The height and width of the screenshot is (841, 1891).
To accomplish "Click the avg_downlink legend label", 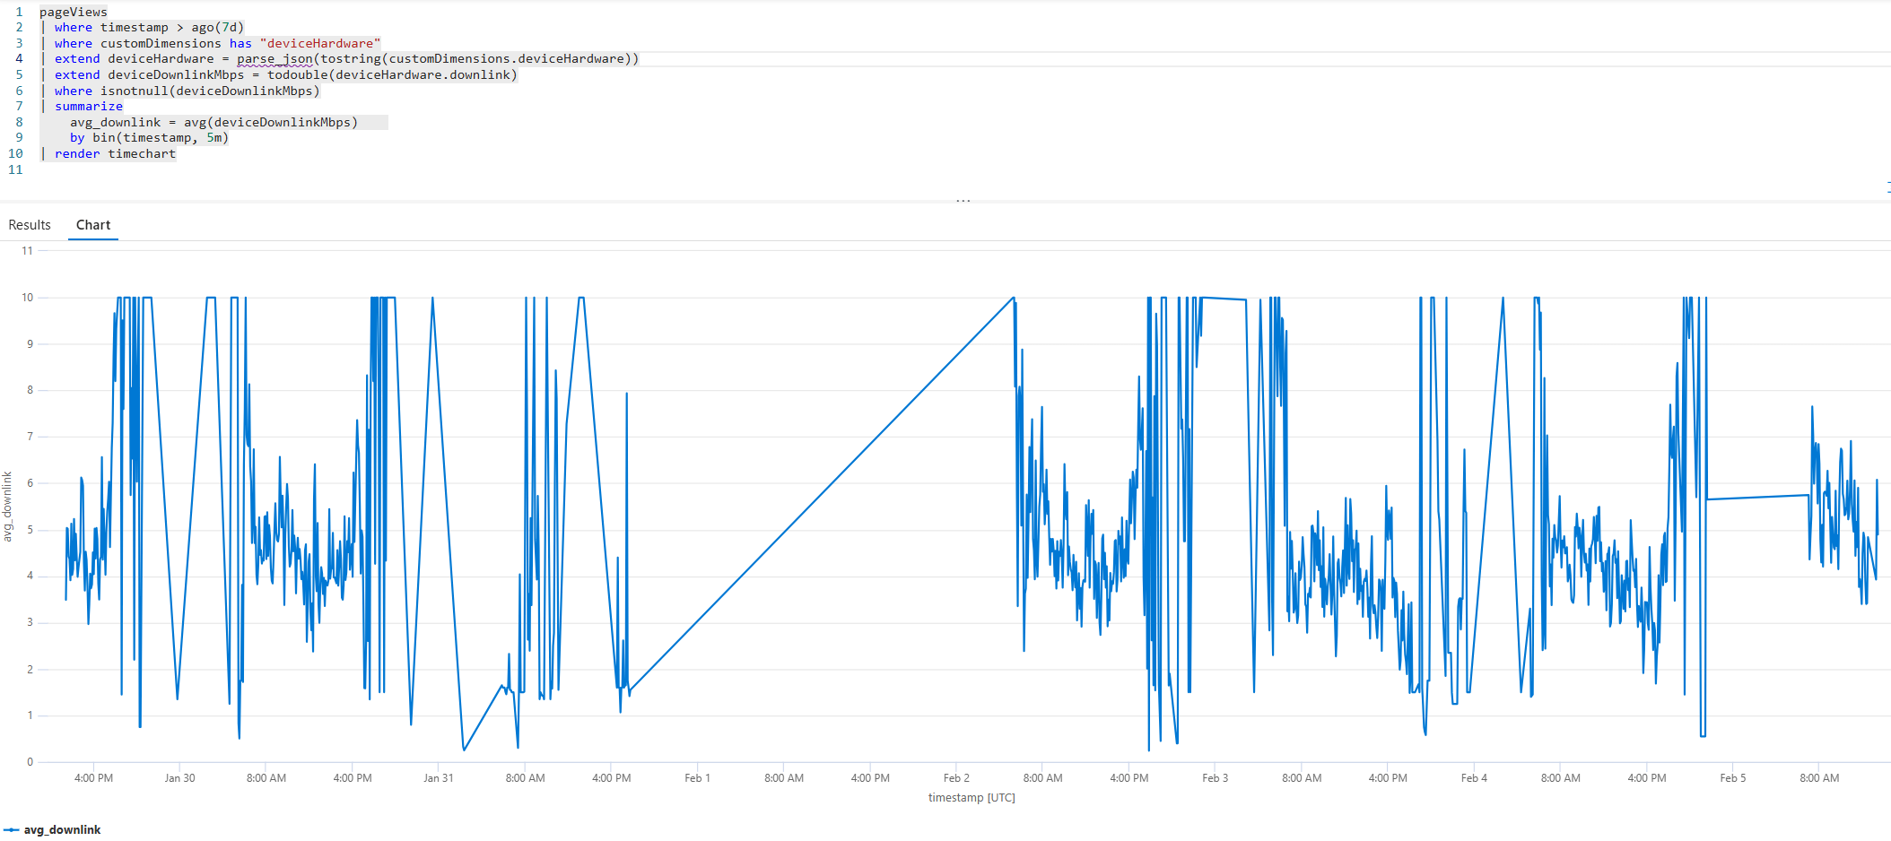I will click(62, 829).
